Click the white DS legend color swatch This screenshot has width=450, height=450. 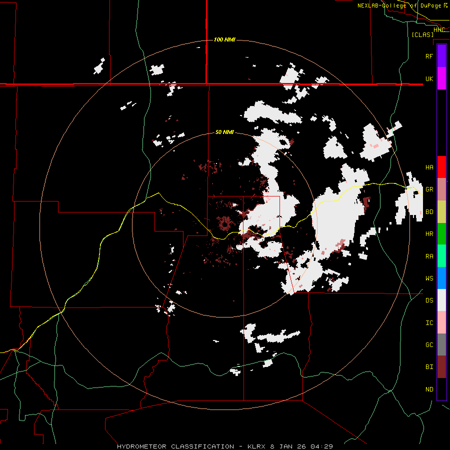441,300
